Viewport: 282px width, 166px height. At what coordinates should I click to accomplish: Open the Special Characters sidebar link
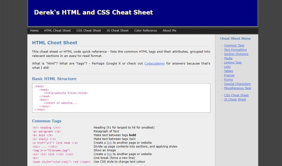tap(237, 84)
